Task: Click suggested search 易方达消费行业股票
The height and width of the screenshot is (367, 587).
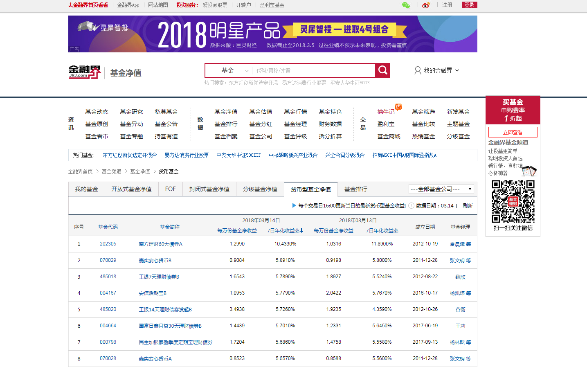Action: (x=304, y=83)
